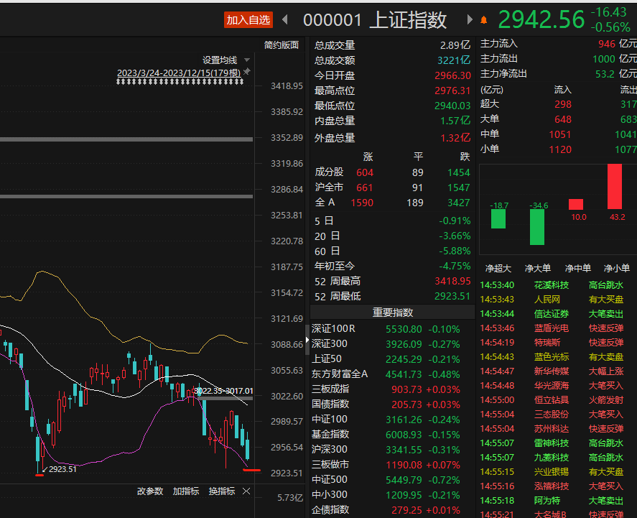Click the green -34.6 net flow bar
This screenshot has width=637, height=518.
click(x=537, y=227)
